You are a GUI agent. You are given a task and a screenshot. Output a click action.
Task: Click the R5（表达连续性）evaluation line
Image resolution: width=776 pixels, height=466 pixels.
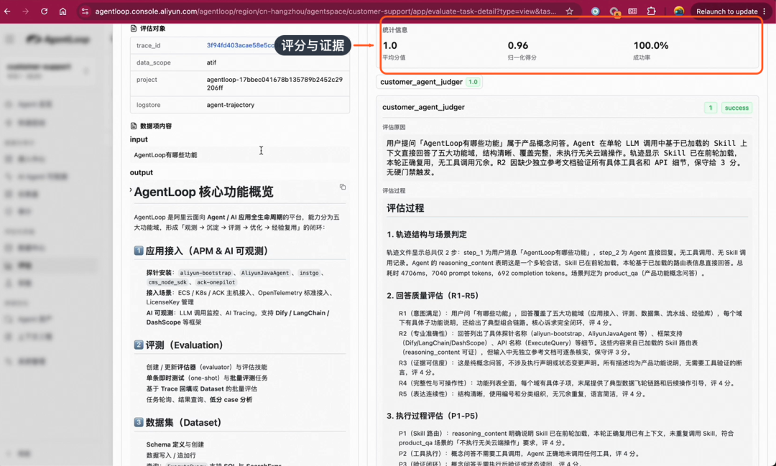(x=522, y=393)
